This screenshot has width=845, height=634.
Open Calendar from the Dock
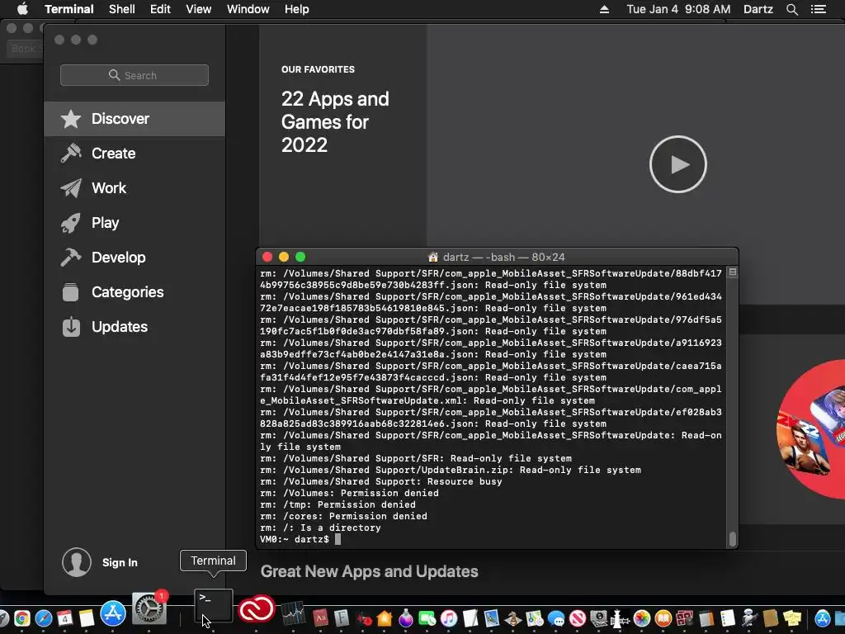64,617
